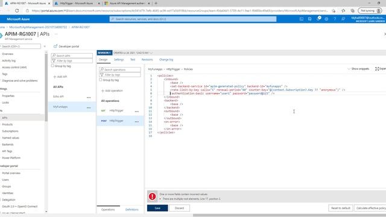The image size is (386, 217).
Task: Click Microsoft.ApiManagement breadcrumb link
Action: click(38, 27)
